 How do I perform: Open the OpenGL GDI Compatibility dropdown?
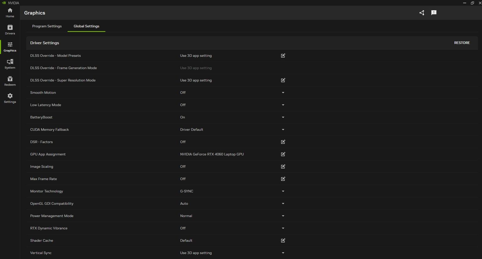point(283,204)
